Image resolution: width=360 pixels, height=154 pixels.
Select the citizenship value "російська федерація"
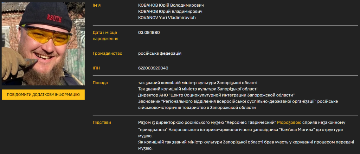(160, 53)
